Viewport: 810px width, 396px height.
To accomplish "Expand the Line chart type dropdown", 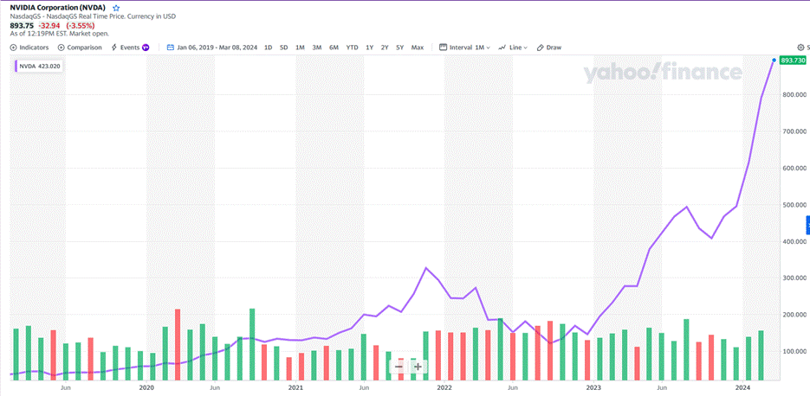I will [513, 48].
